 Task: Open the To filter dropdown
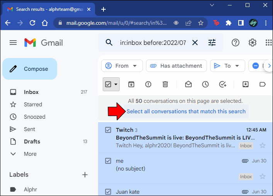pos(227,66)
